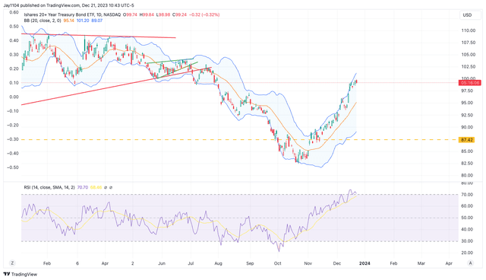
Task: Click the 107.50 price axis label
Action: [469, 43]
